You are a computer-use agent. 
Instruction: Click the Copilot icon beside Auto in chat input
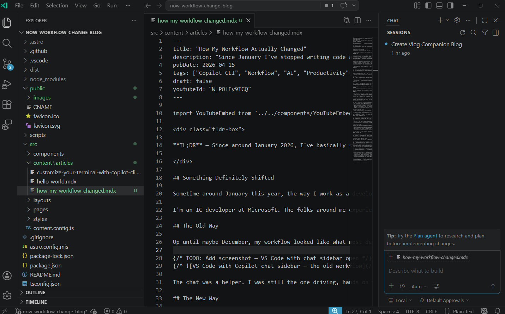(x=402, y=286)
